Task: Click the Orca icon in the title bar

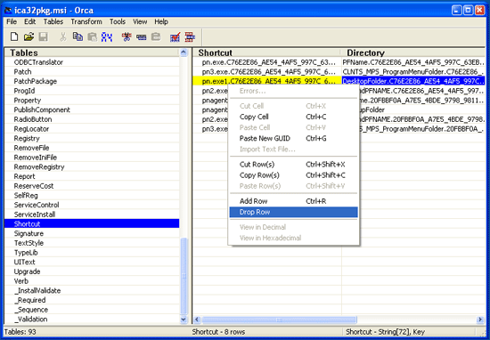Action: pyautogui.click(x=8, y=11)
